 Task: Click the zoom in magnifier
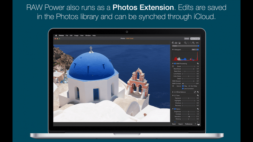tap(186, 43)
